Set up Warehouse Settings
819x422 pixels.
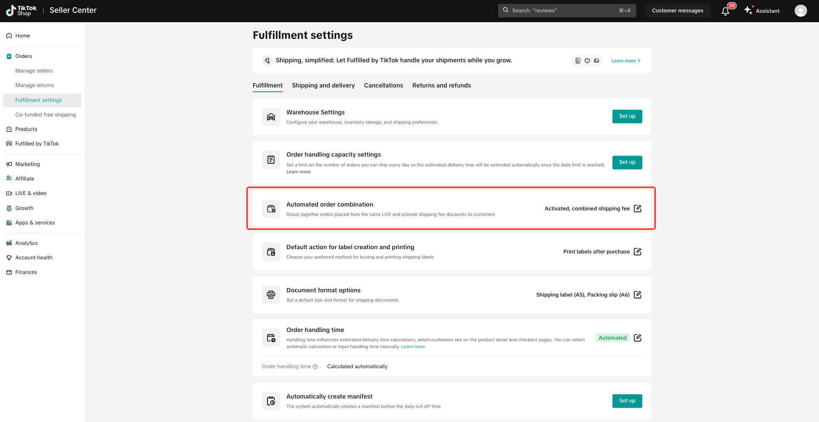[x=627, y=116]
